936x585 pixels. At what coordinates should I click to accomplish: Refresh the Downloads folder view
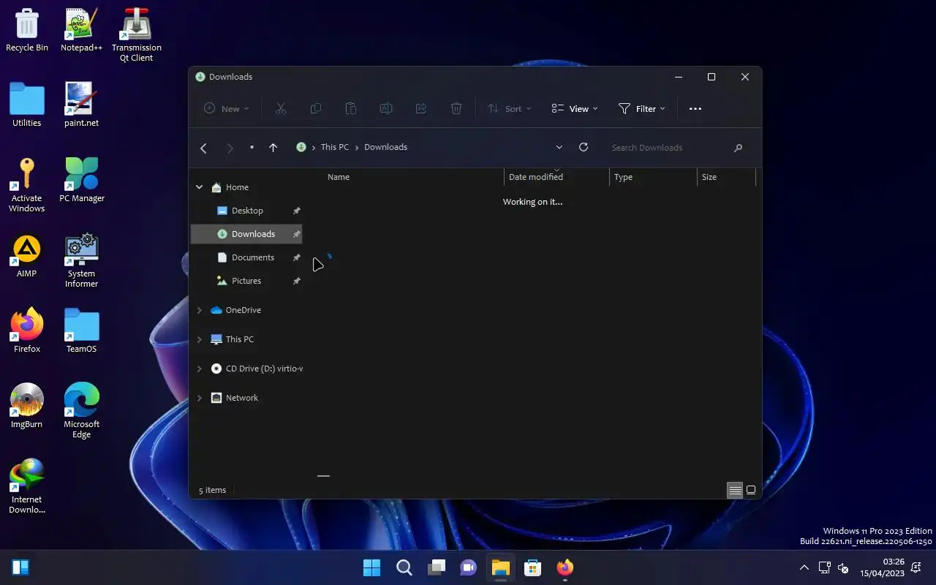[x=584, y=147]
